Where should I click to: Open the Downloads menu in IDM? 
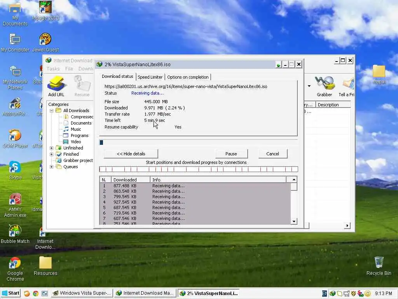coord(86,69)
